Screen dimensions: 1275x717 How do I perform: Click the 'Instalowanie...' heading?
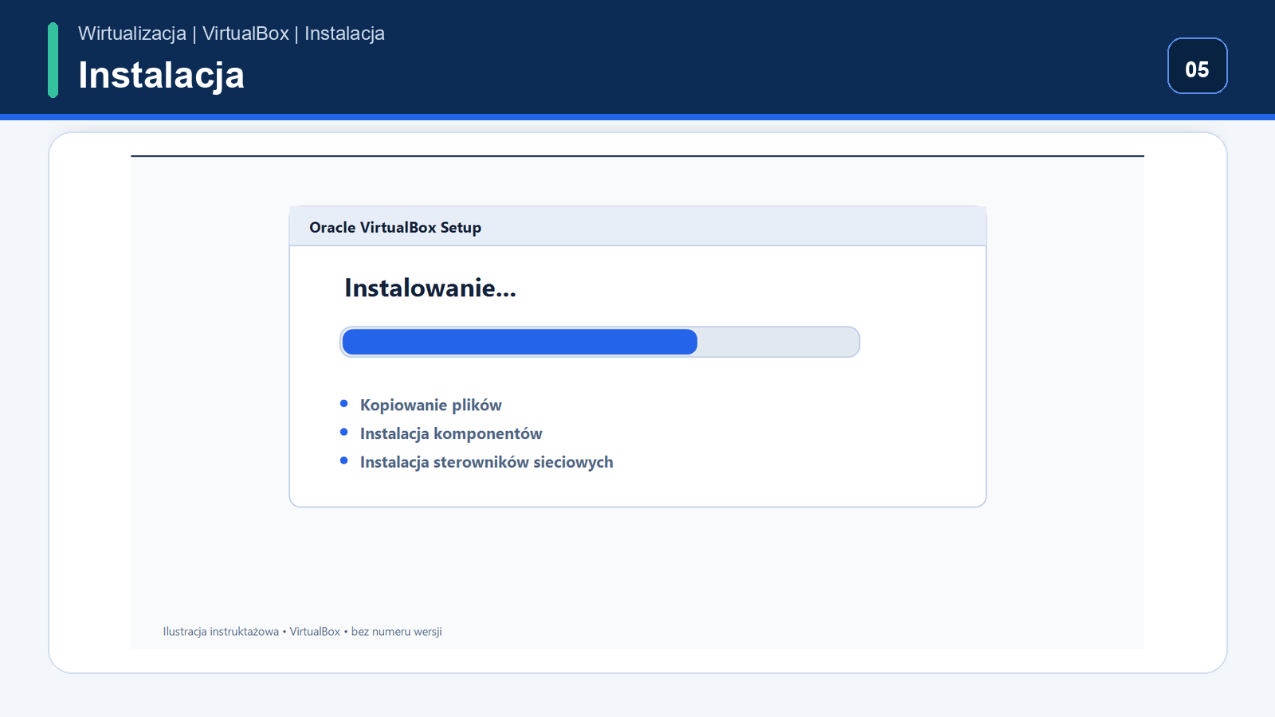[x=430, y=288]
